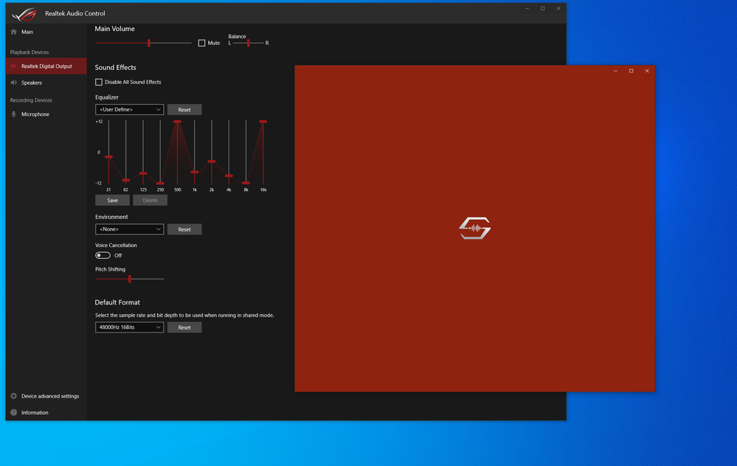Maximize the red splash window
Viewport: 737px width, 466px height.
[632, 71]
